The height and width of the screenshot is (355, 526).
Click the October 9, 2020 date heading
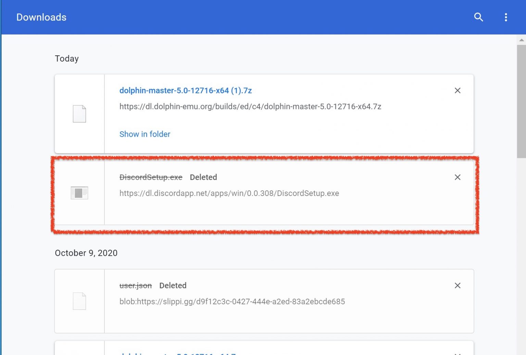click(86, 253)
